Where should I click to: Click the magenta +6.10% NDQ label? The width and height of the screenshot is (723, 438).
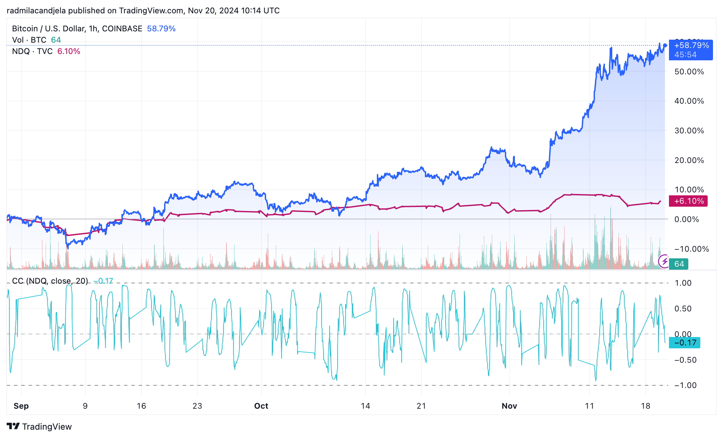[688, 201]
